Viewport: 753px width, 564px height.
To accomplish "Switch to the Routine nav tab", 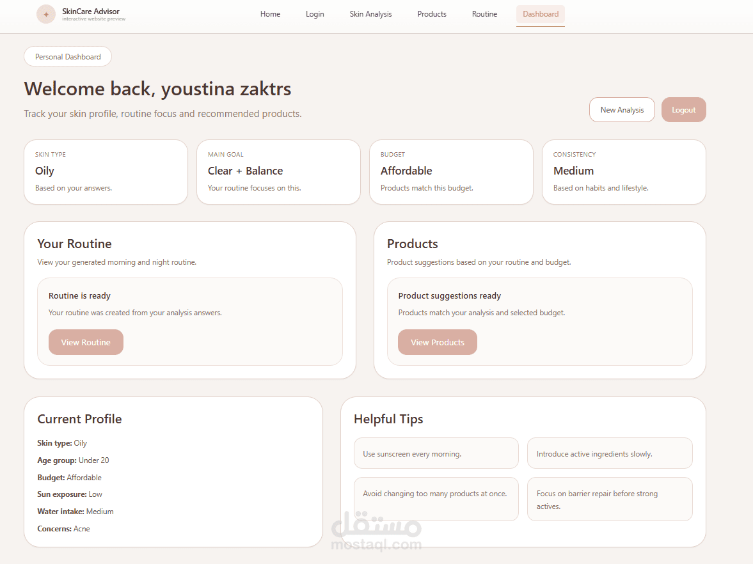I will point(484,15).
